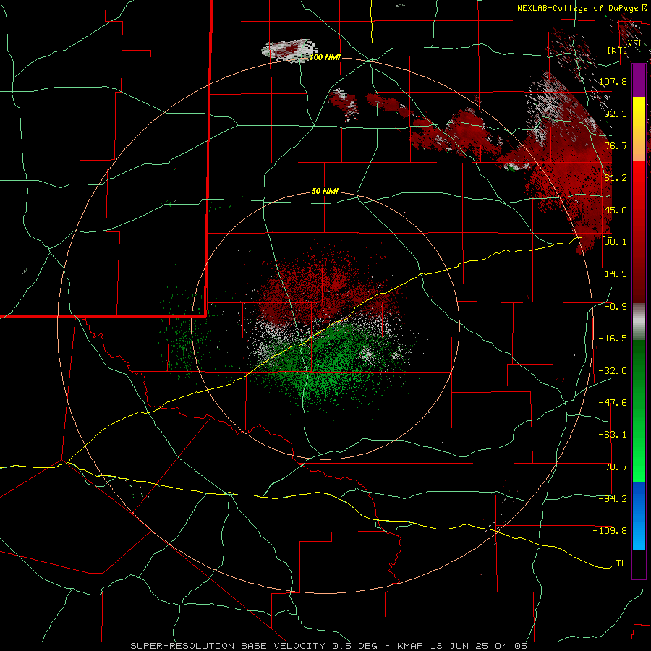Click the Super-Resolution Base Velocity caption

329,646
